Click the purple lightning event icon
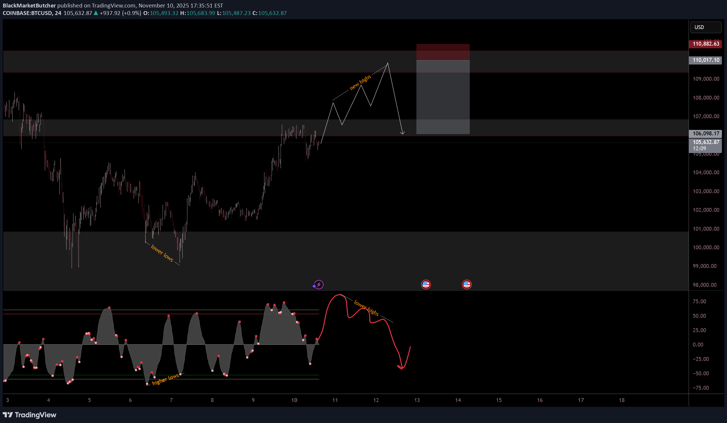Image resolution: width=727 pixels, height=423 pixels. 318,284
